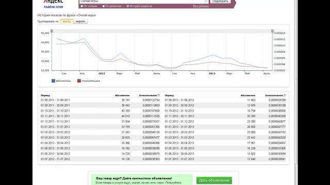Open help icon beside 'Относительное' in the left table
Screen dimensions: 330x185
tap(159, 95)
